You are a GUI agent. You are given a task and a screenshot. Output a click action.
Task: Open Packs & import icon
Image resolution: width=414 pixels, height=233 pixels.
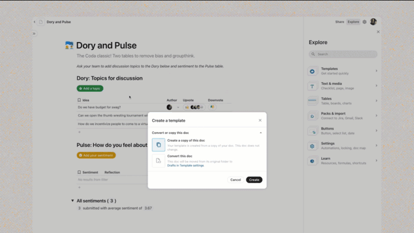click(x=312, y=116)
